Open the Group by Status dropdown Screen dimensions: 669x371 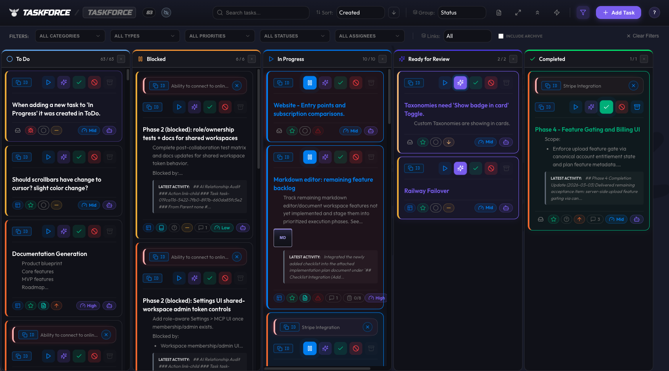[x=462, y=13]
